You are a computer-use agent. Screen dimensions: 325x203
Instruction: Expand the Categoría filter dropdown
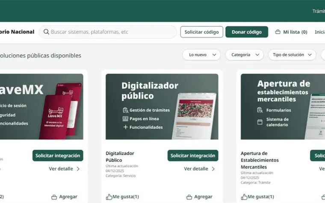tap(244, 55)
